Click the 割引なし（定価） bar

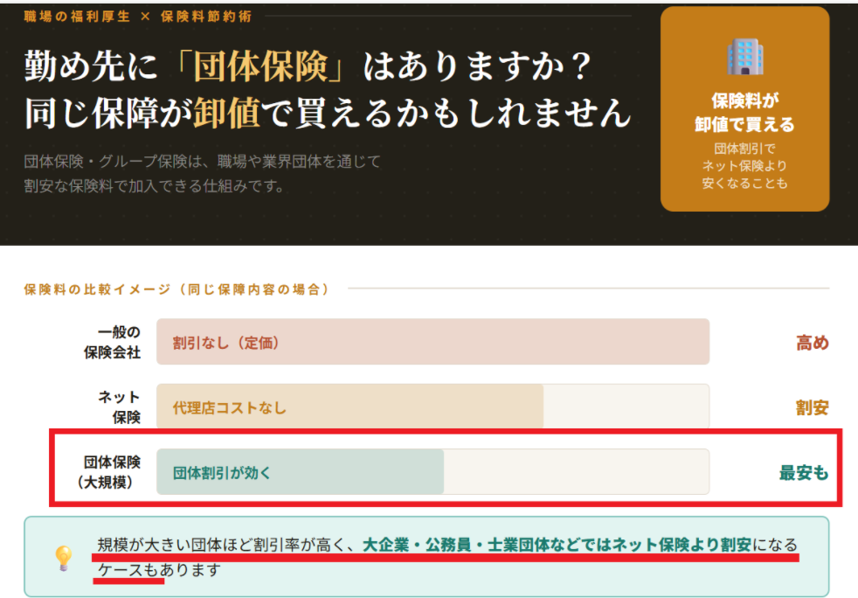pyautogui.click(x=432, y=342)
